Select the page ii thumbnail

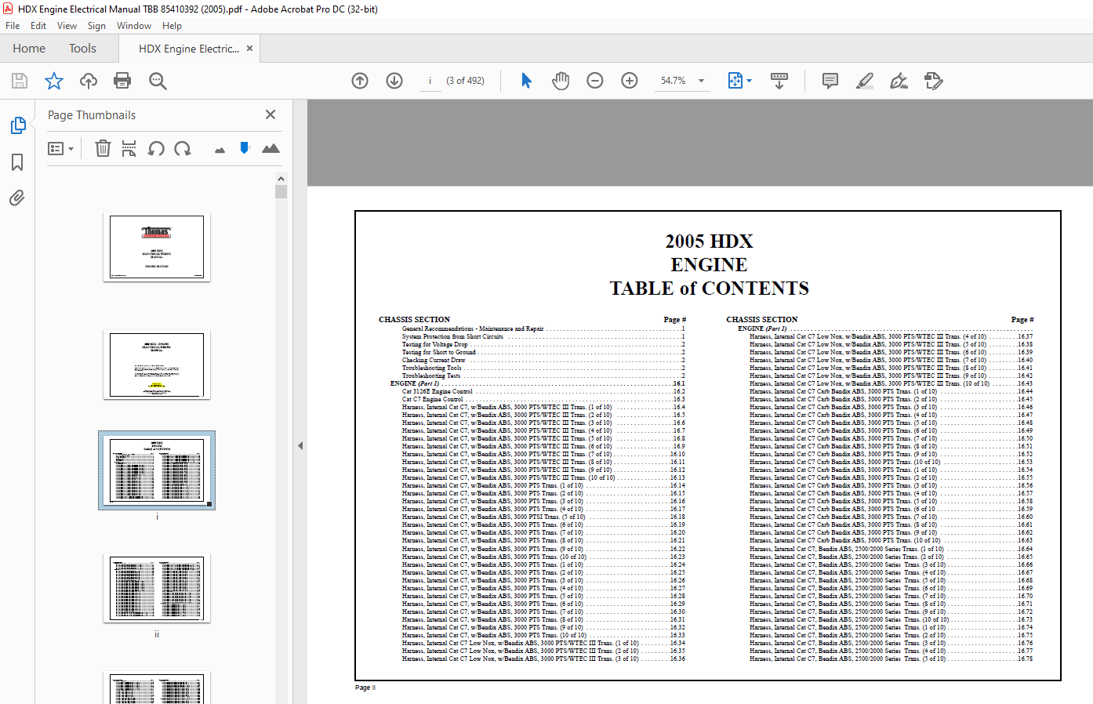click(x=157, y=589)
